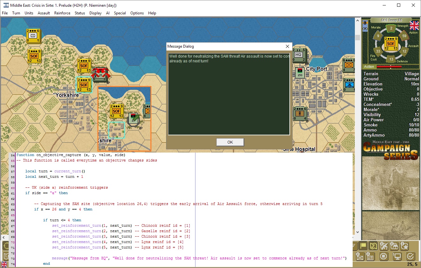Open the Special menu
The height and width of the screenshot is (268, 421).
tap(120, 13)
